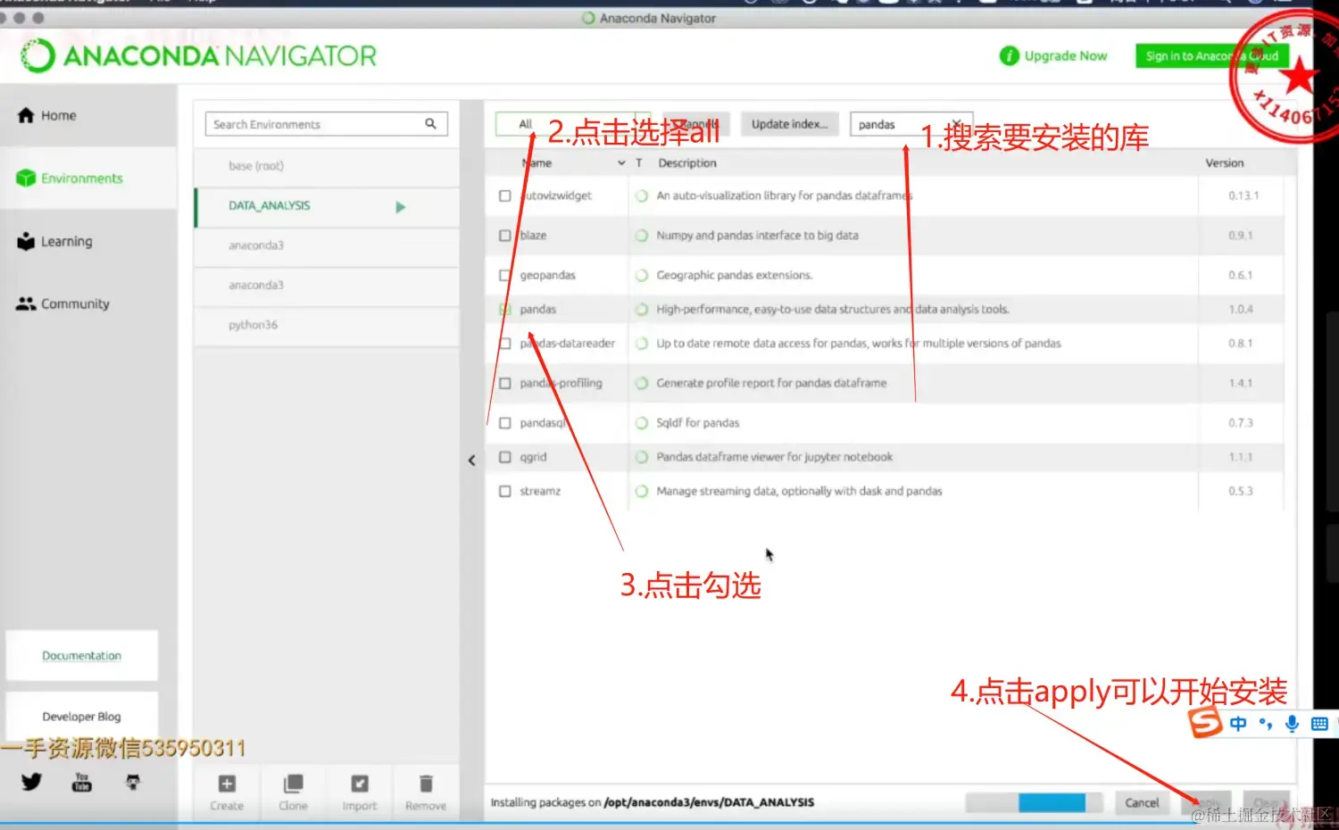Select the base (root) environment
Viewport: 1339px width, 830px height.
[x=327, y=166]
